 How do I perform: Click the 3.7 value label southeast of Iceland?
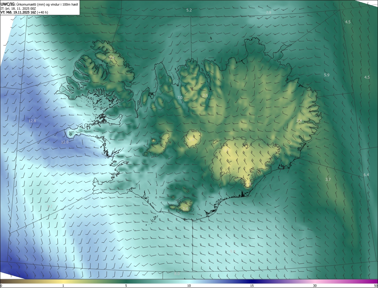[328, 180]
